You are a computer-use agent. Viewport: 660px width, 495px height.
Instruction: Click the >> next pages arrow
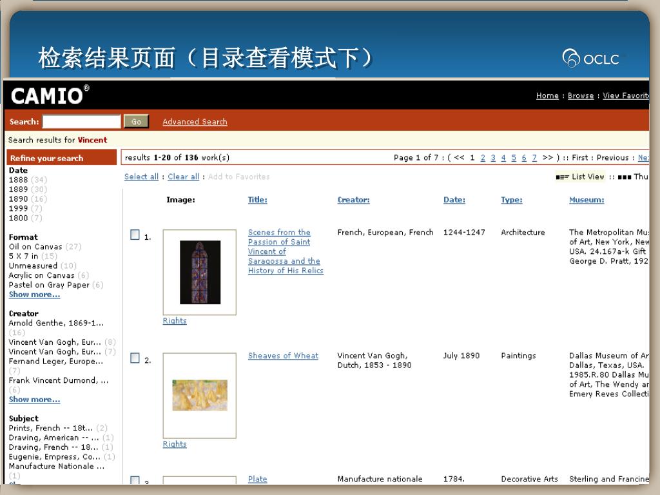point(548,158)
